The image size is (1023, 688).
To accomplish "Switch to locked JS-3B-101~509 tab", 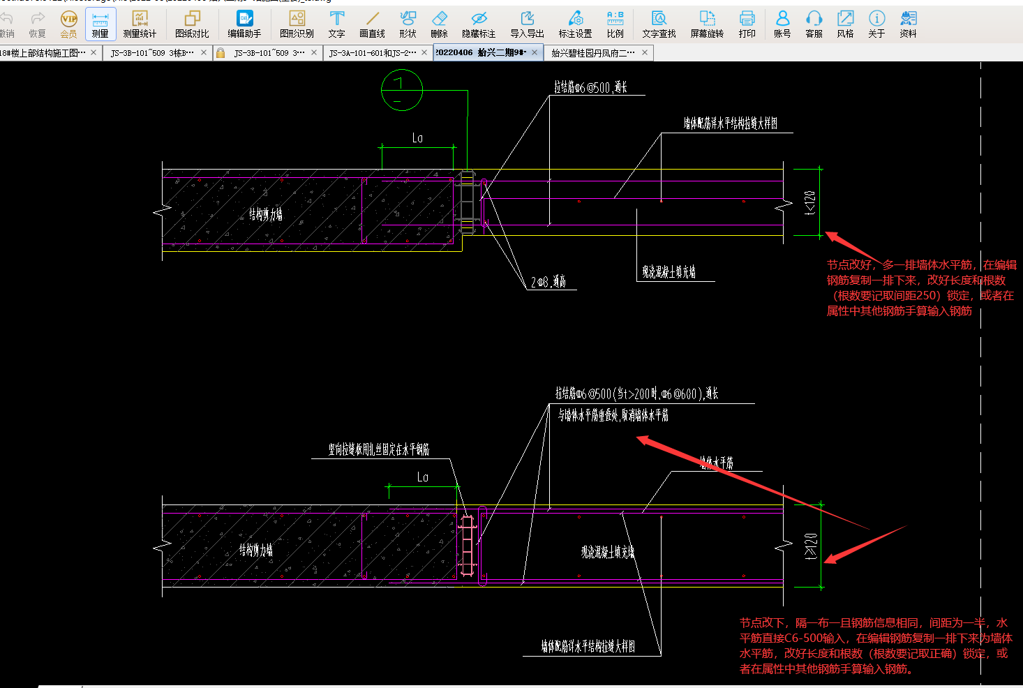I will pos(269,52).
